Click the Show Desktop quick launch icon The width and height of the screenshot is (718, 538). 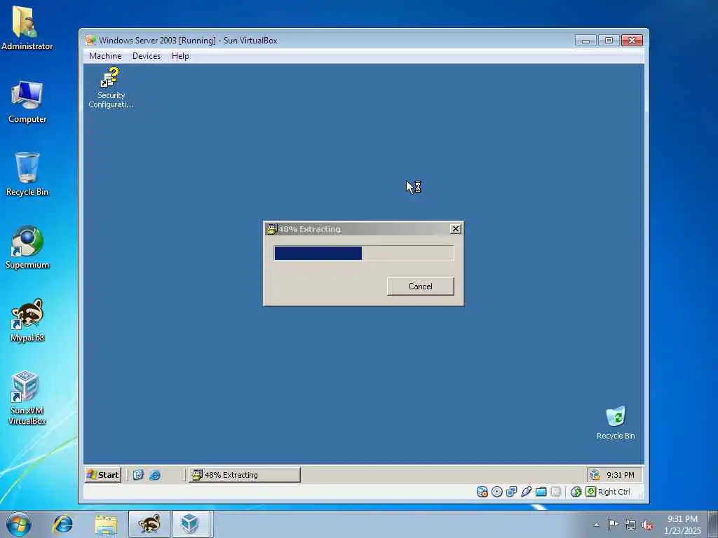138,475
